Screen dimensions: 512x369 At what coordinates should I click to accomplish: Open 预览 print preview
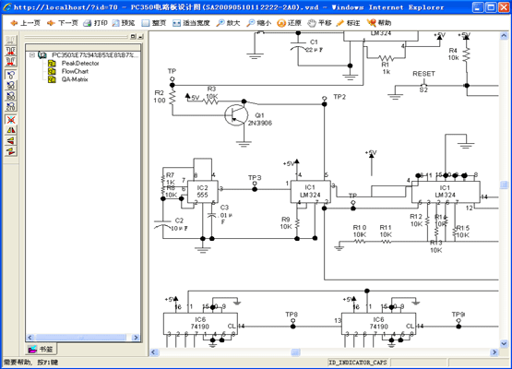(x=124, y=23)
